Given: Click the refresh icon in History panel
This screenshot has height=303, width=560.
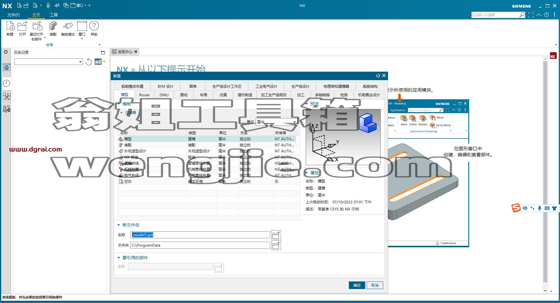Looking at the screenshot, I should point(89,62).
